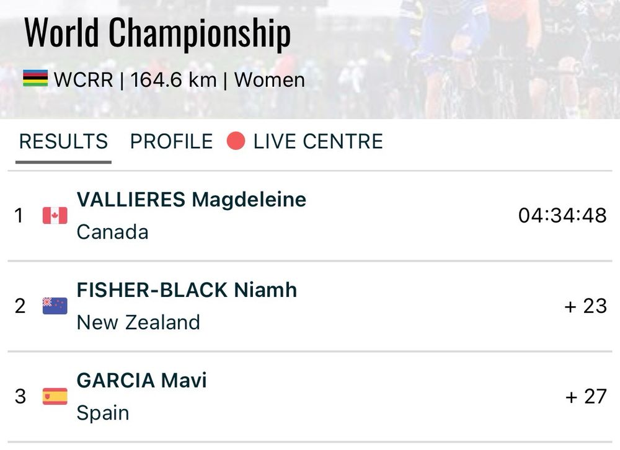Open rider VALLIERES Magdeleine
620x450 pixels.
[192, 200]
